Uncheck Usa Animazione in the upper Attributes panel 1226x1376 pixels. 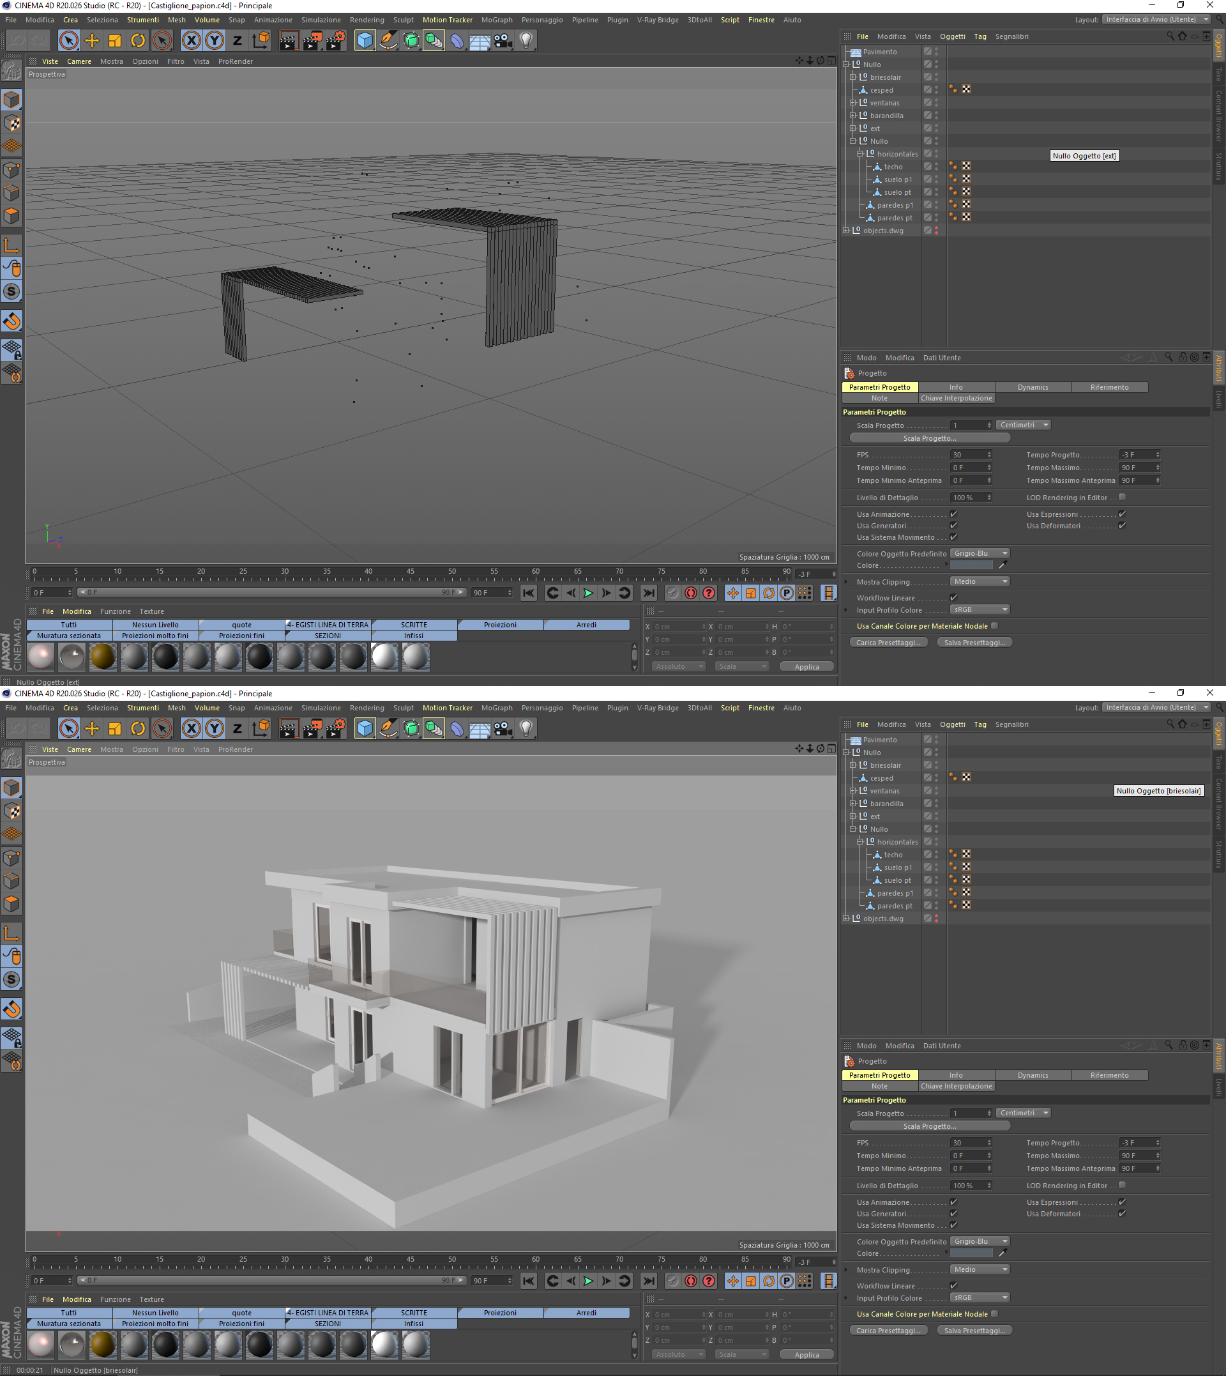click(x=953, y=514)
